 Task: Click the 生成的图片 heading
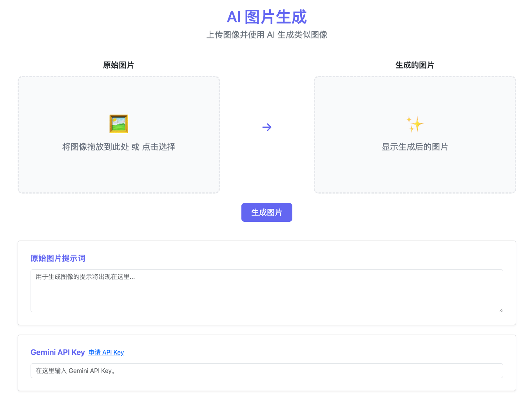point(415,65)
